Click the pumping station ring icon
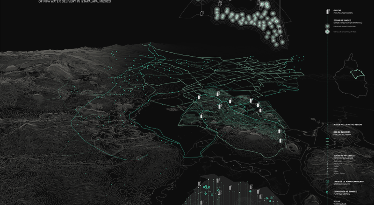Viewport: 374px width, 205px height. point(327,191)
